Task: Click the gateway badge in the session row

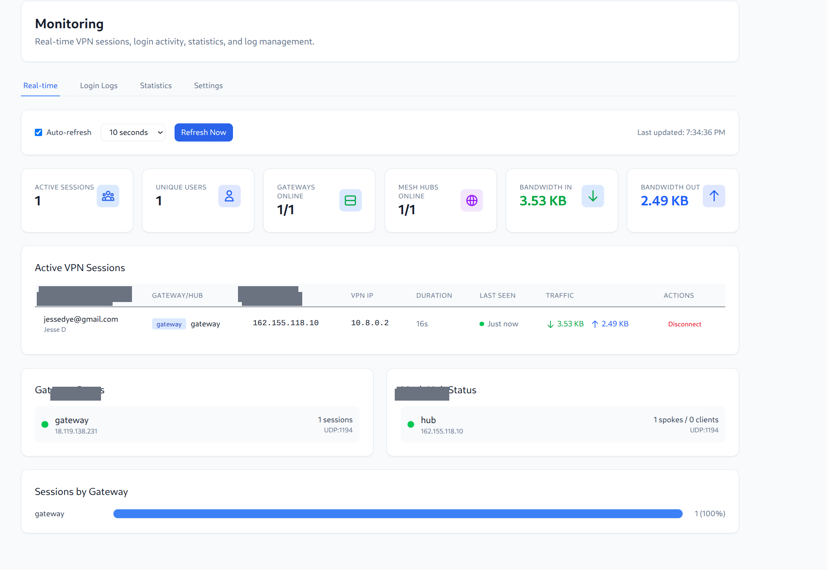Action: click(x=169, y=324)
